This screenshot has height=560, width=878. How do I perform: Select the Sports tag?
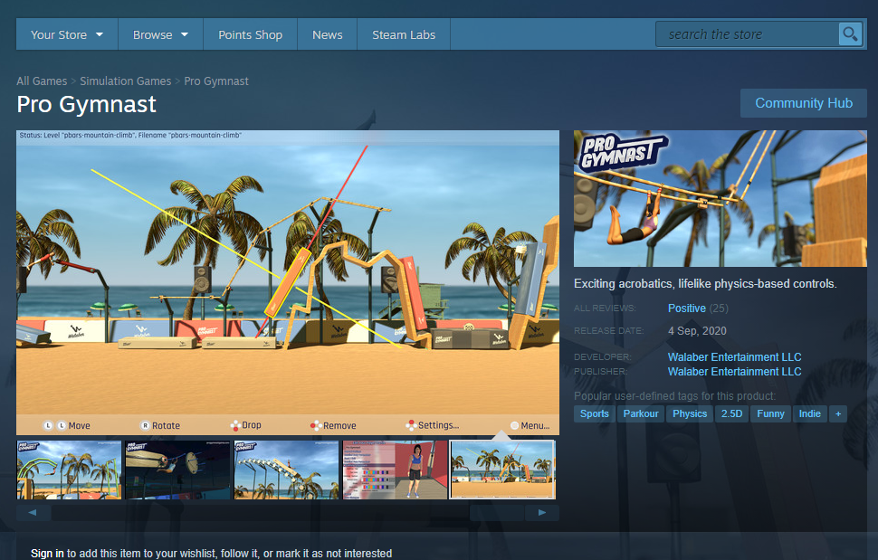[594, 414]
